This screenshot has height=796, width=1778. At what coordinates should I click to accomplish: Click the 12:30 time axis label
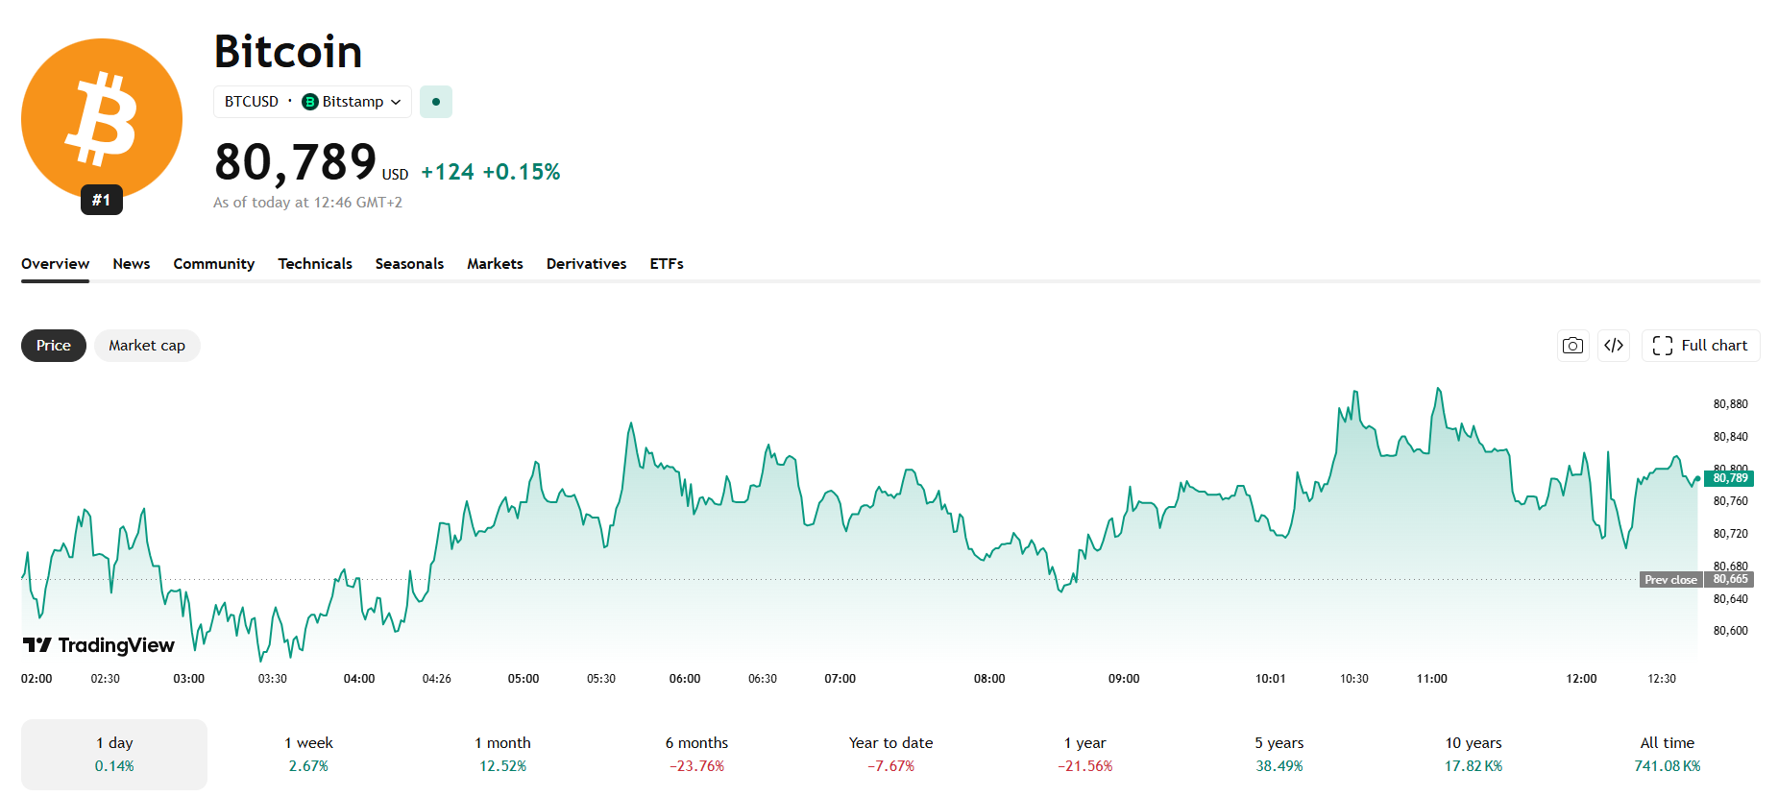click(1662, 679)
